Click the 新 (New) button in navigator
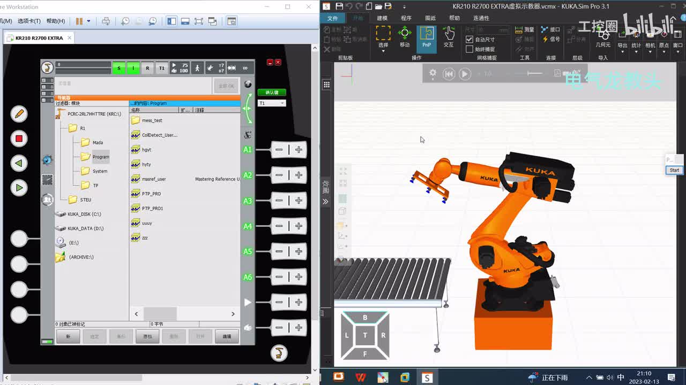Viewport: 686px width, 385px height. point(68,336)
